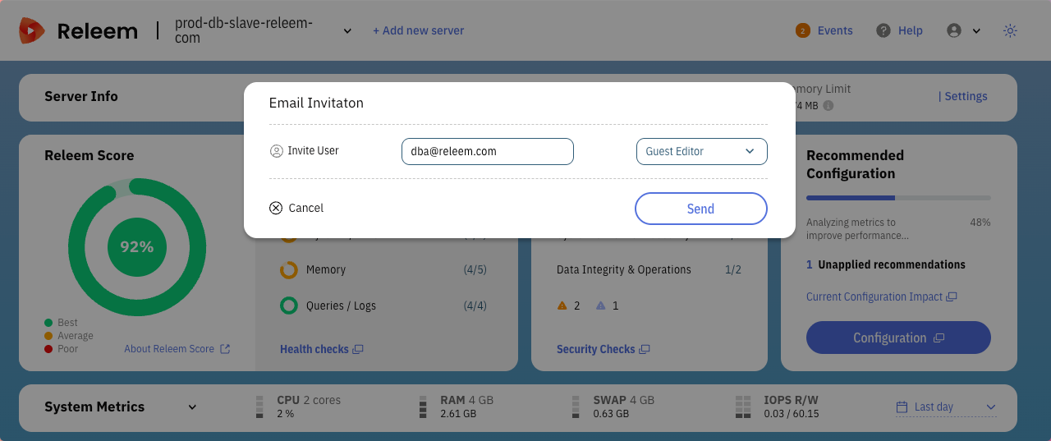Click the blue warning triangle icon
Screen dimensions: 1051x441
click(601, 305)
